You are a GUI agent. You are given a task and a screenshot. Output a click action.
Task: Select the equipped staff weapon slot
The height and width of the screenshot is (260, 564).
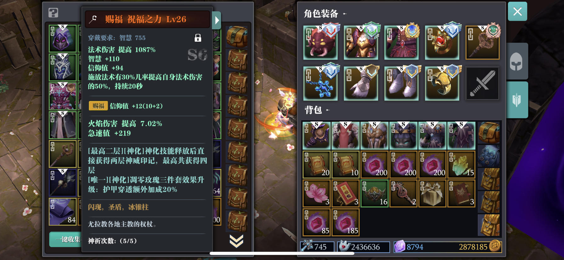point(482,43)
